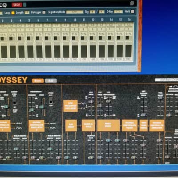Click the page icon in sequencer header
Screen dimensions: 178x178
(x=132, y=3)
